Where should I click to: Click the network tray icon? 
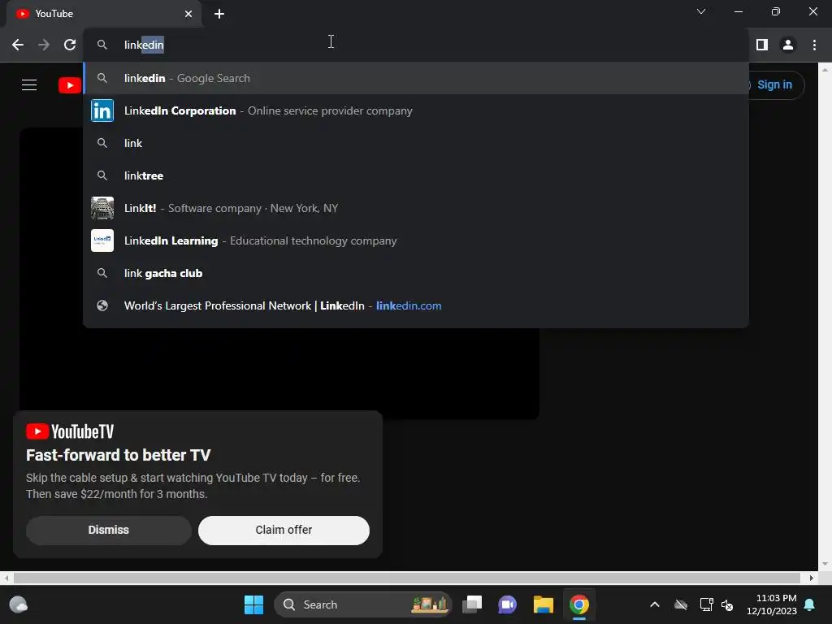[x=706, y=604]
